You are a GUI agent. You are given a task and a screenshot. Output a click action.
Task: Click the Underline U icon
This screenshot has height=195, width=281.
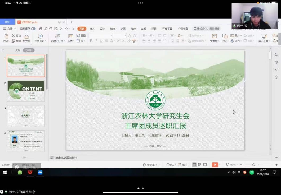(101, 41)
